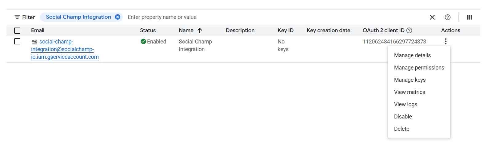Click the Filter list icon

pos(17,17)
